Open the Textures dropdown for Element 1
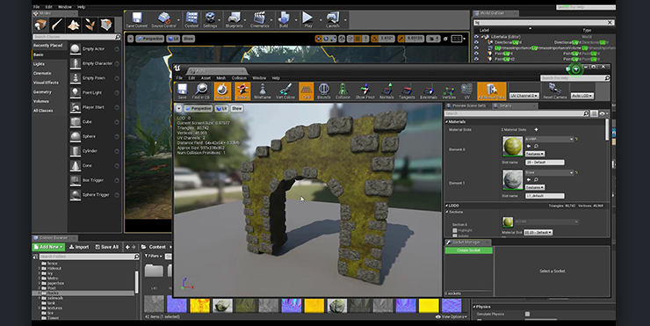 (535, 187)
